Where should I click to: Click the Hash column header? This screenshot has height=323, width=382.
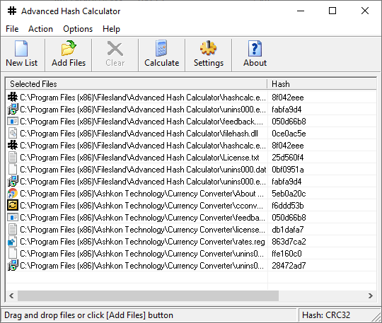pos(322,84)
